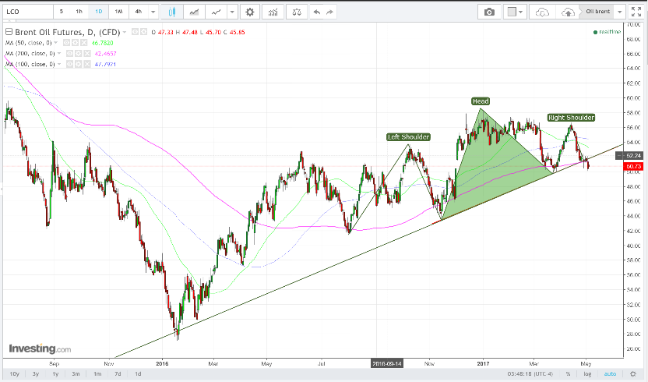648x382 pixels.
Task: Toggle the log scale option
Action: (587, 373)
